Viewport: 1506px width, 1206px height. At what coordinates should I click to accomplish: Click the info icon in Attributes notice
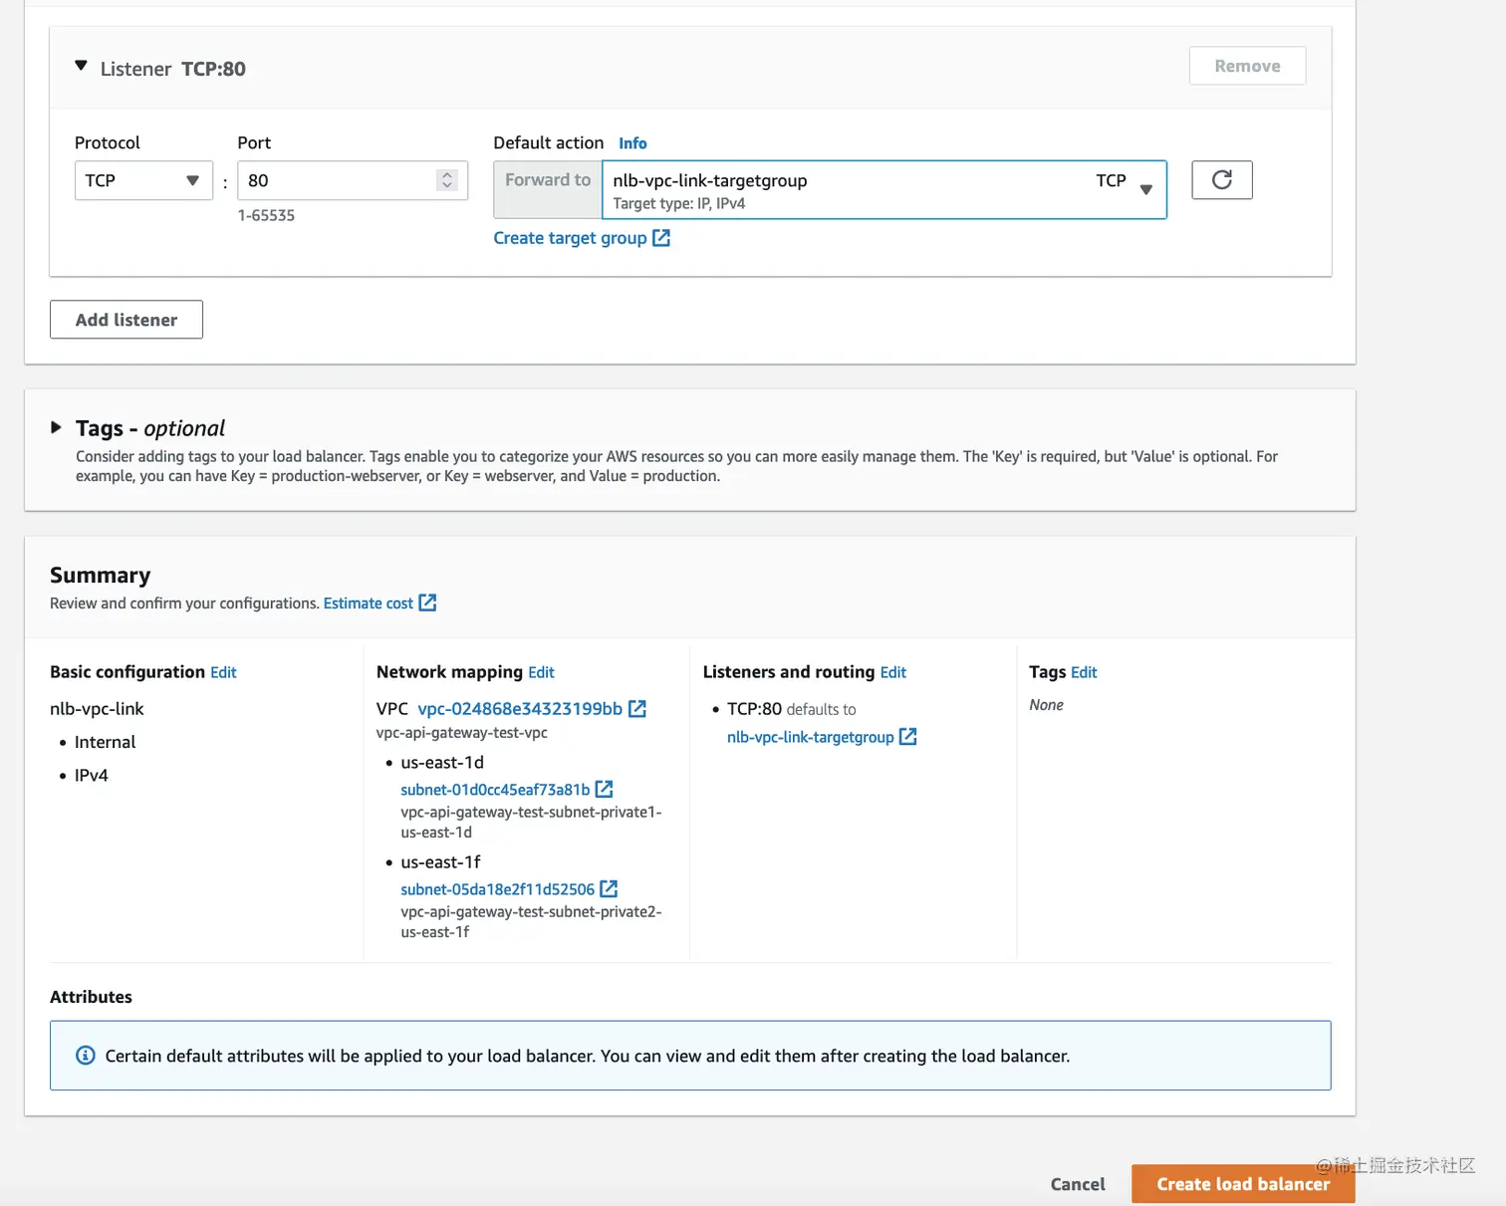86,1056
